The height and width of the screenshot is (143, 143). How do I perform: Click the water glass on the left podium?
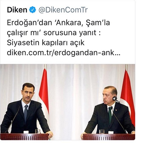click(x=38, y=131)
